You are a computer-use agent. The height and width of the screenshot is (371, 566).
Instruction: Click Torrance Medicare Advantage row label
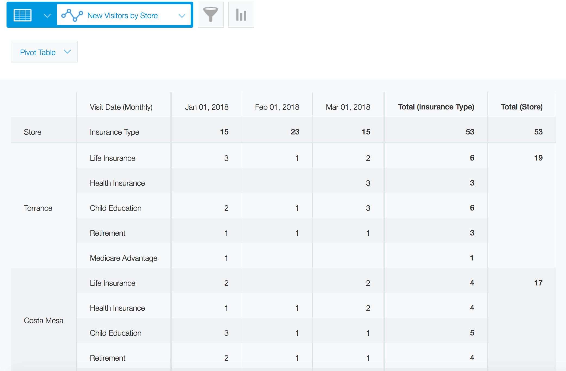[x=124, y=258]
